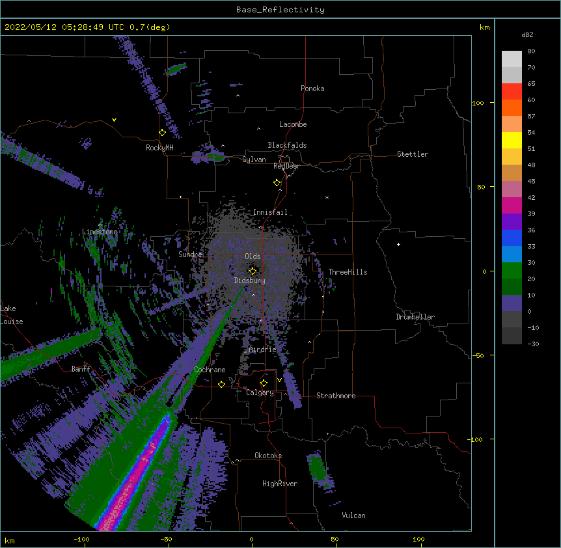This screenshot has height=548, width=561.
Task: Click the RedDeer city label
Action: point(286,166)
